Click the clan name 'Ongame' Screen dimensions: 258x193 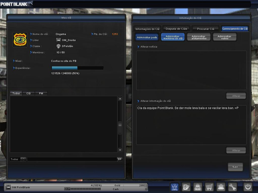pos(61,34)
